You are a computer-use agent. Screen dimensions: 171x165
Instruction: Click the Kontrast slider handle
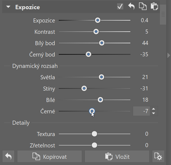click(x=96, y=32)
